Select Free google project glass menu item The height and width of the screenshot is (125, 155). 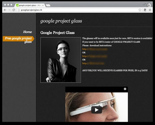click(18, 40)
